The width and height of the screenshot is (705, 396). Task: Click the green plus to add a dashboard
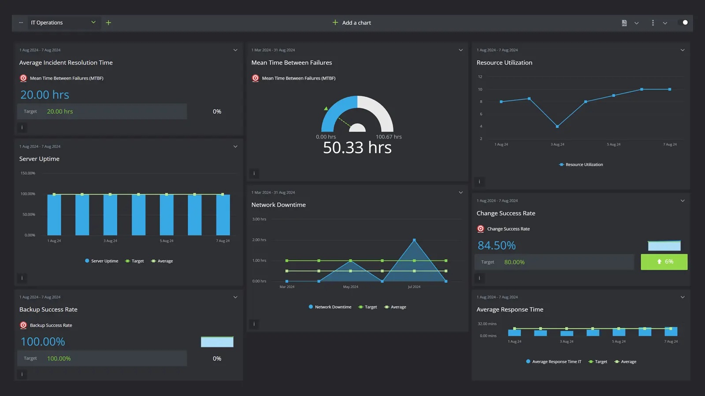108,22
